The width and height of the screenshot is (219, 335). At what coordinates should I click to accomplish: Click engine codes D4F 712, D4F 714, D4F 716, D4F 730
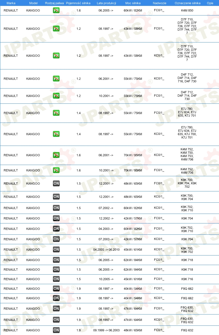click(x=187, y=78)
